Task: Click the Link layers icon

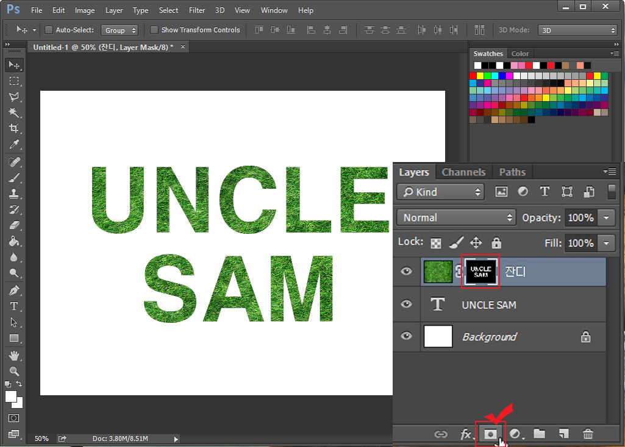Action: tap(440, 434)
